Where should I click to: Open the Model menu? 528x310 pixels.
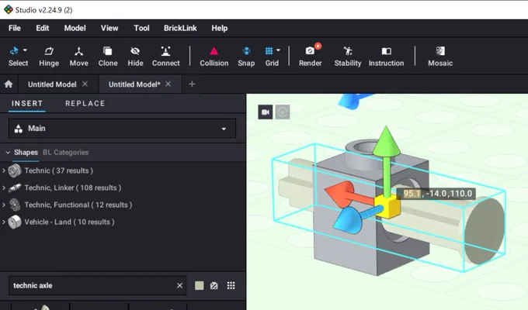pyautogui.click(x=75, y=28)
